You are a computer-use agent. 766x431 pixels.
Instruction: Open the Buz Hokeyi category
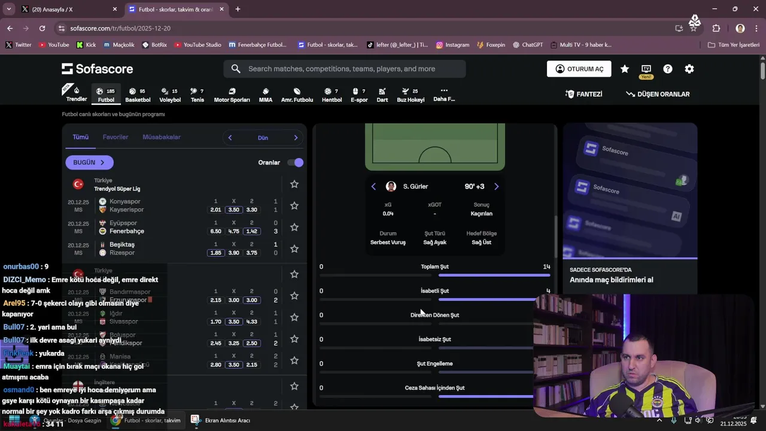click(x=411, y=95)
